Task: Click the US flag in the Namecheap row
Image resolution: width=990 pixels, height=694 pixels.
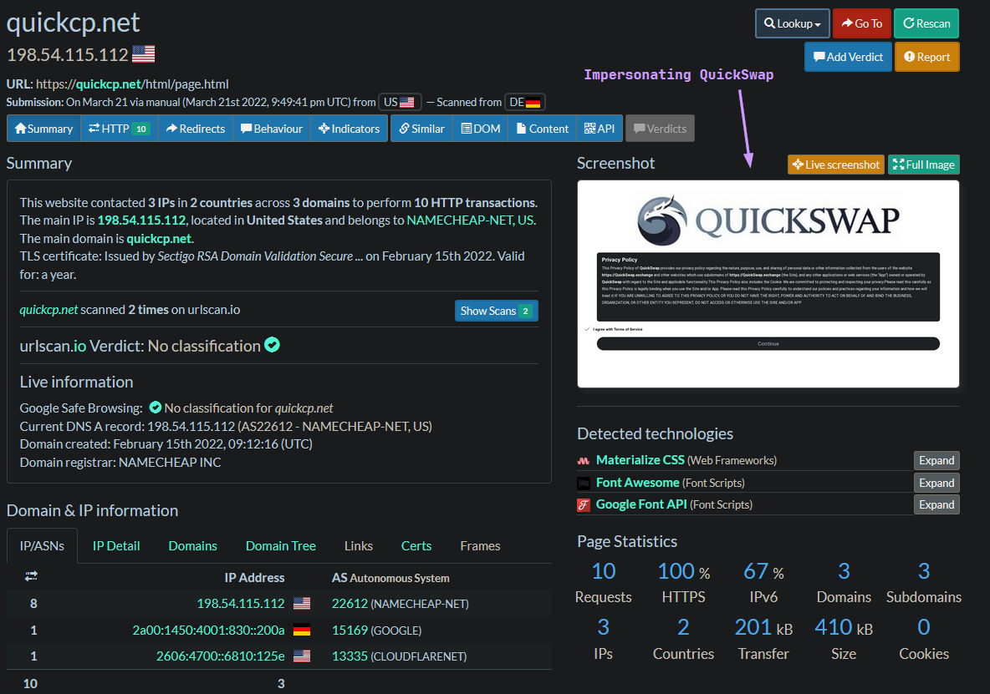Action: [302, 603]
